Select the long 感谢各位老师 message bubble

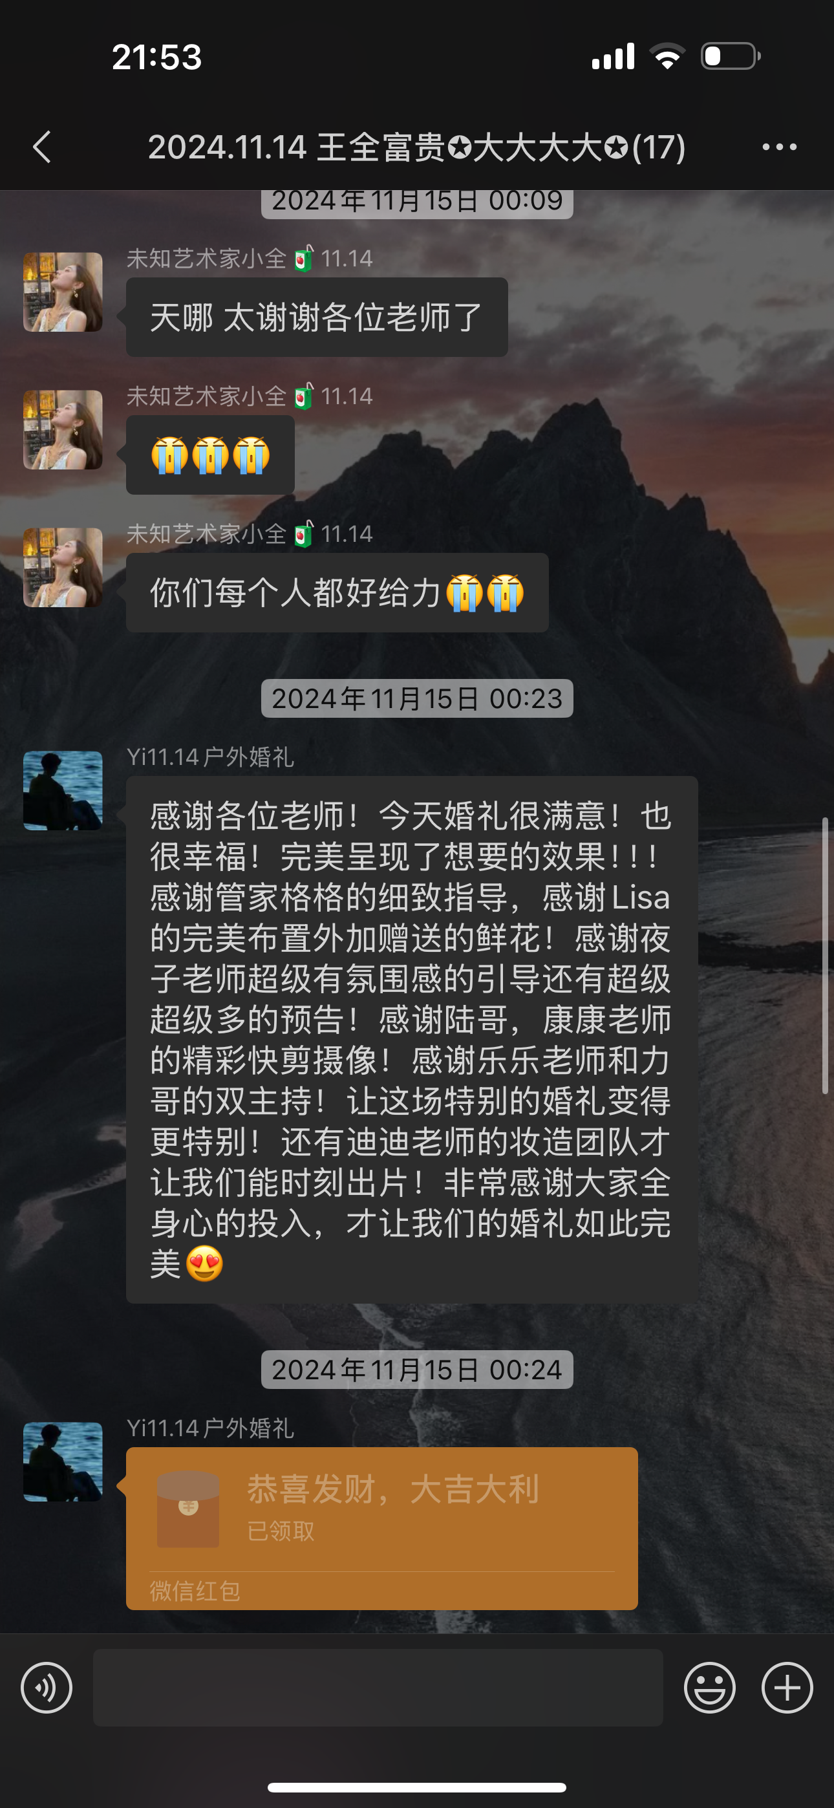pyautogui.click(x=412, y=1039)
